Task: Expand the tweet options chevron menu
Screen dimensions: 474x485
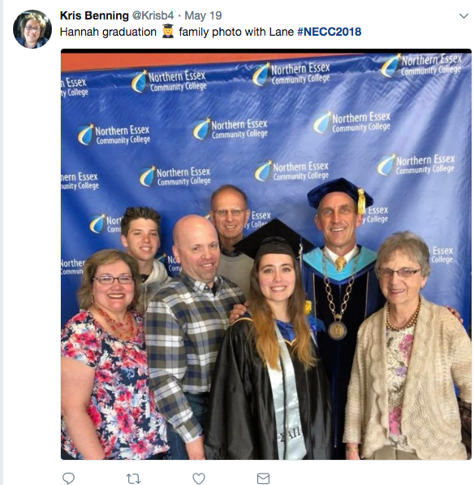Action: (x=463, y=15)
